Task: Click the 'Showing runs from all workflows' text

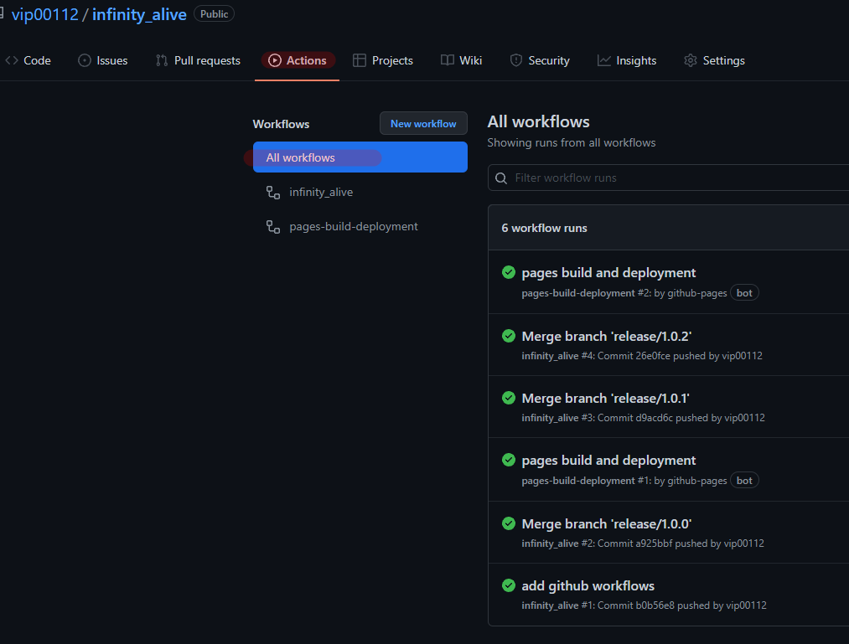Action: coord(572,142)
